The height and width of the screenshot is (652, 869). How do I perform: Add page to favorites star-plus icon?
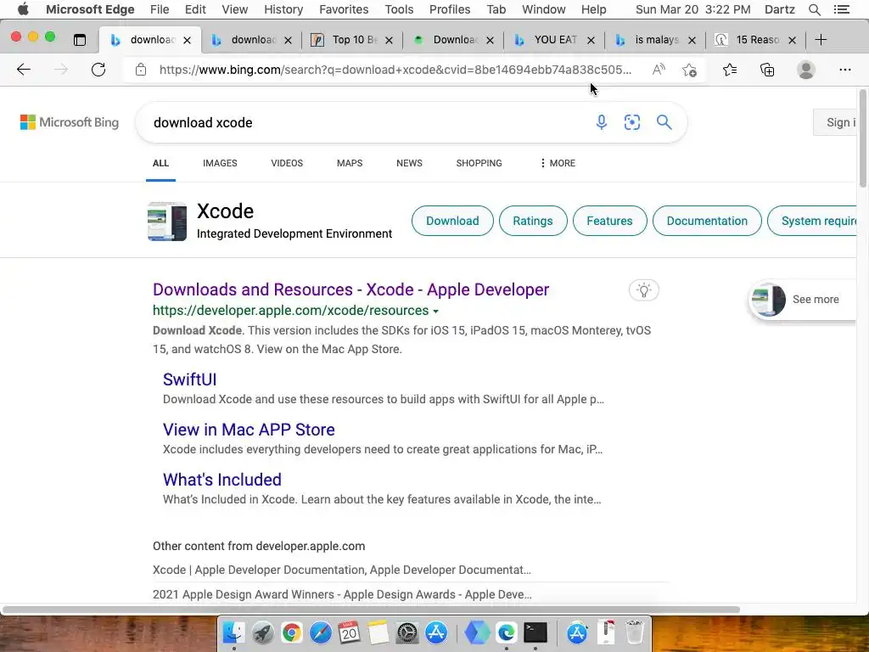click(x=689, y=70)
